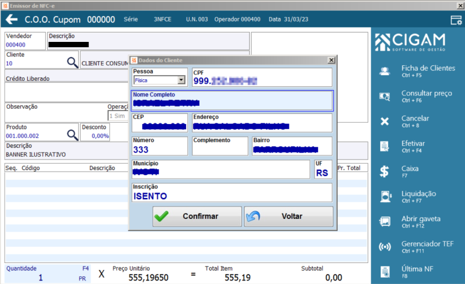Open the Pessoa dropdown arrow
This screenshot has width=465, height=284.
click(x=181, y=80)
